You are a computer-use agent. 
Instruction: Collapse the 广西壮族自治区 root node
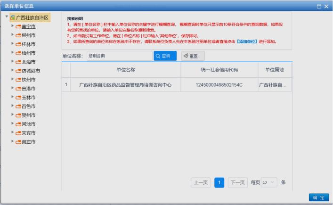6,17
